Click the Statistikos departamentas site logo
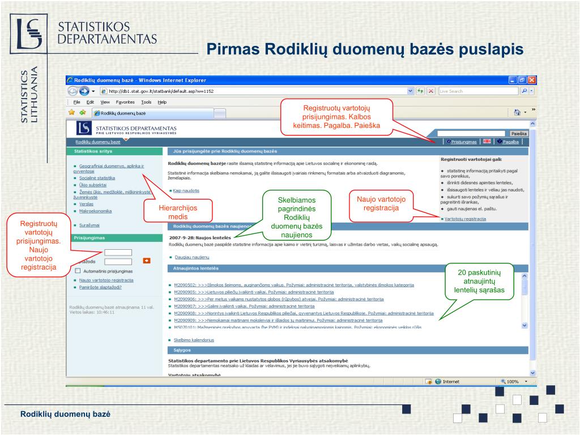 pyautogui.click(x=126, y=129)
